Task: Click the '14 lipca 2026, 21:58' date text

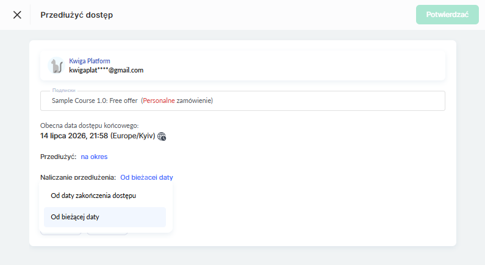Action: pos(74,136)
